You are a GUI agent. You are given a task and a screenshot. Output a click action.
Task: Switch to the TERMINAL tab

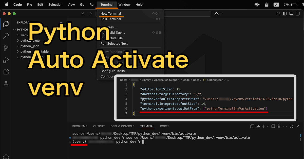coord(147,126)
